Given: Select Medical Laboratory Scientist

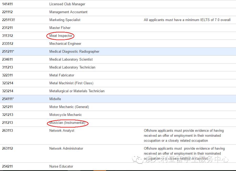Looking at the screenshot, I should [x=71, y=59].
